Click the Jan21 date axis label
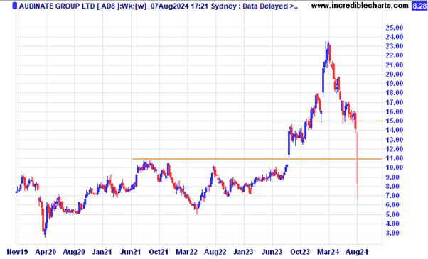 tap(102, 252)
